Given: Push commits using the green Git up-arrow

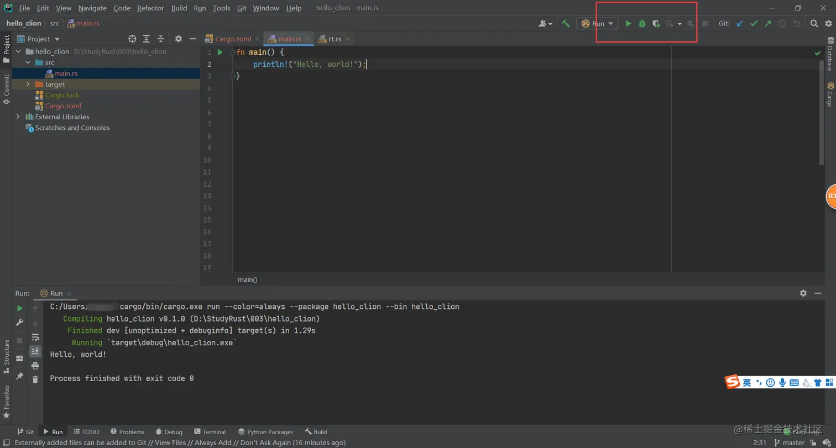Looking at the screenshot, I should pyautogui.click(x=768, y=24).
